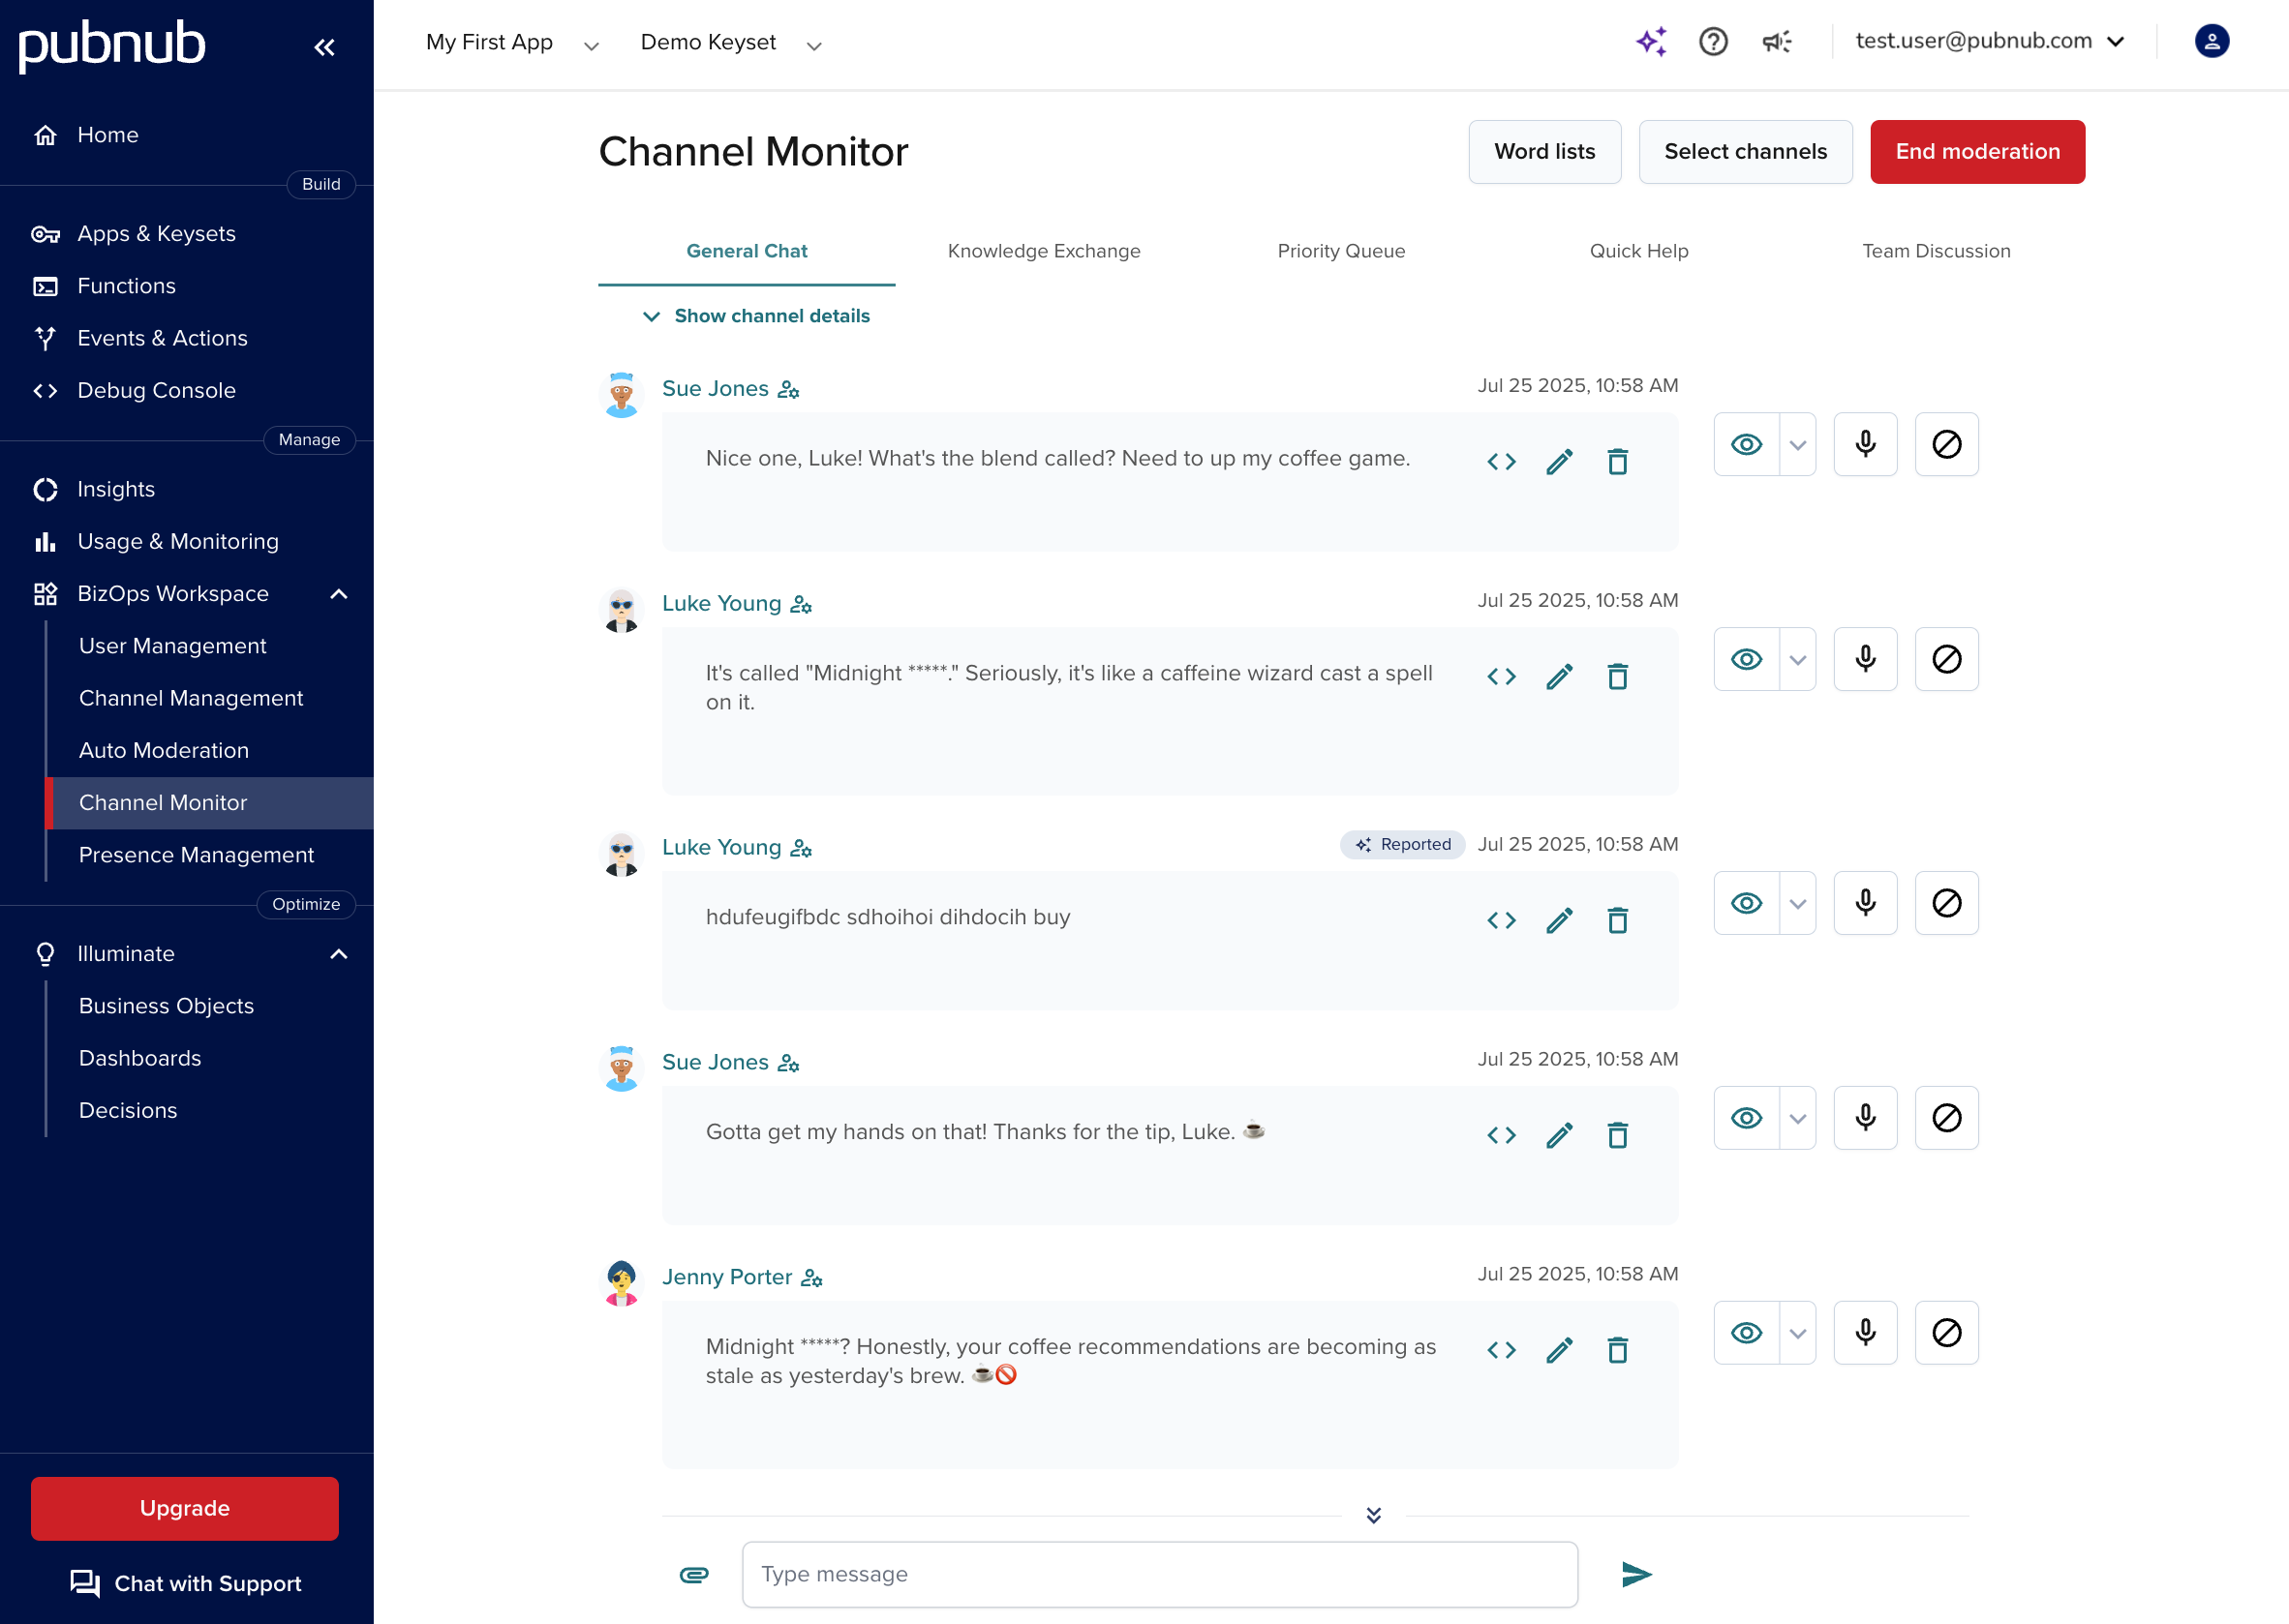
Task: Hide Sue Jones's message using the eye toggle
Action: point(1746,444)
